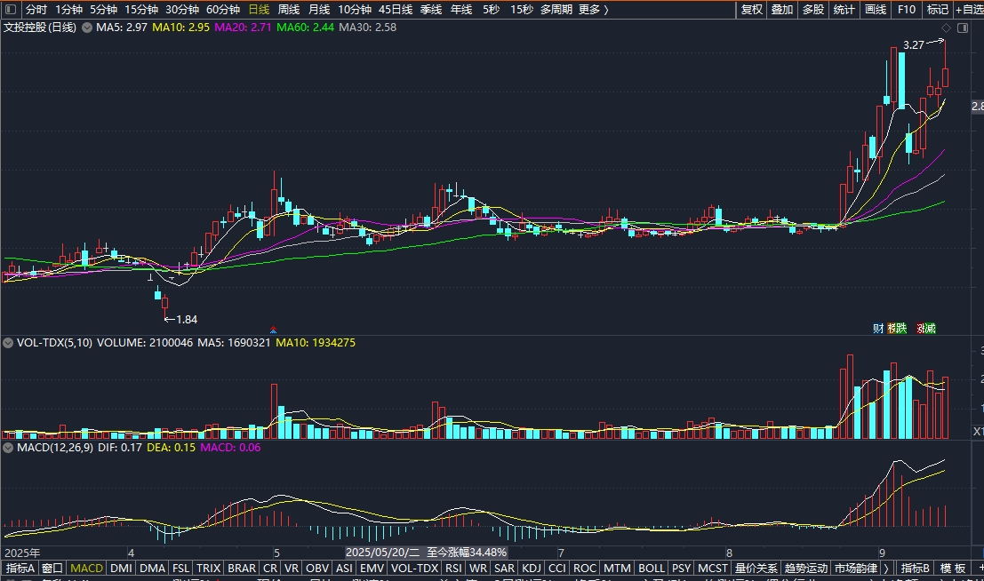This screenshot has width=984, height=581.
Task: Click the 1.84 low price label
Action: point(187,319)
